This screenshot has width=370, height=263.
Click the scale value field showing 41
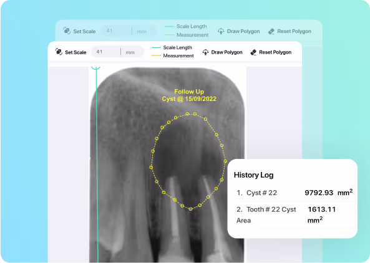[x=105, y=52]
